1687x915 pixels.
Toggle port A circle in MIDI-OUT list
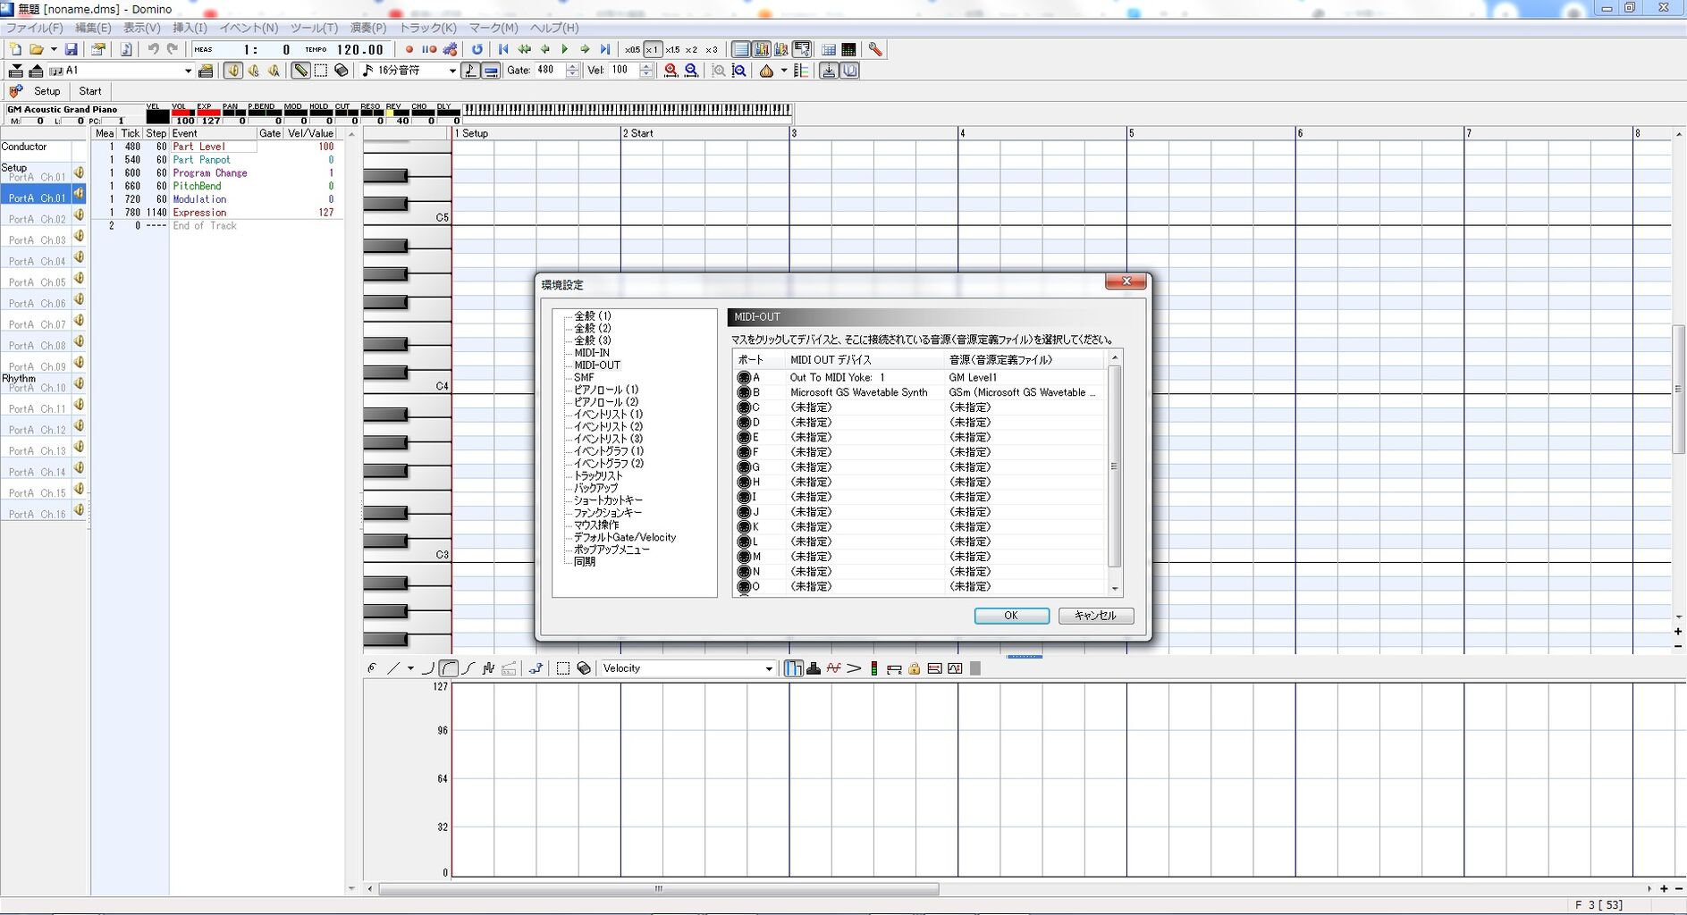pos(743,378)
